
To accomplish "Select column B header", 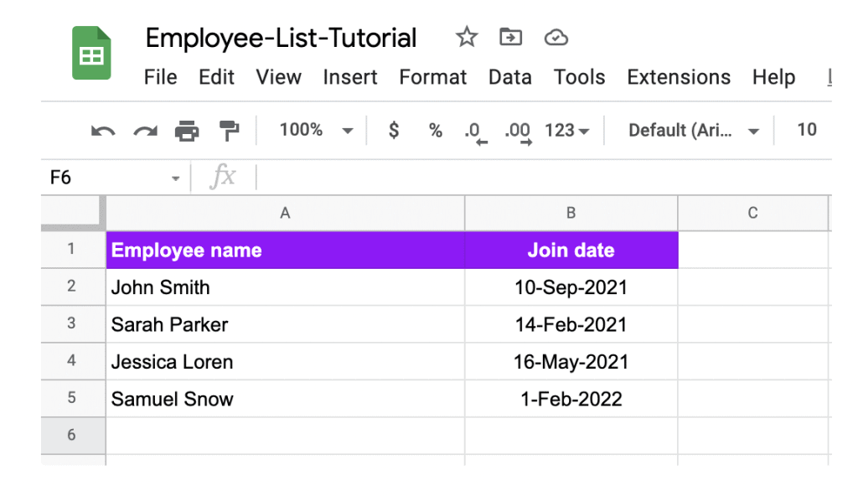I will point(571,213).
